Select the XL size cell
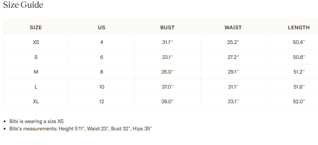This screenshot has width=318, height=145. click(x=36, y=101)
